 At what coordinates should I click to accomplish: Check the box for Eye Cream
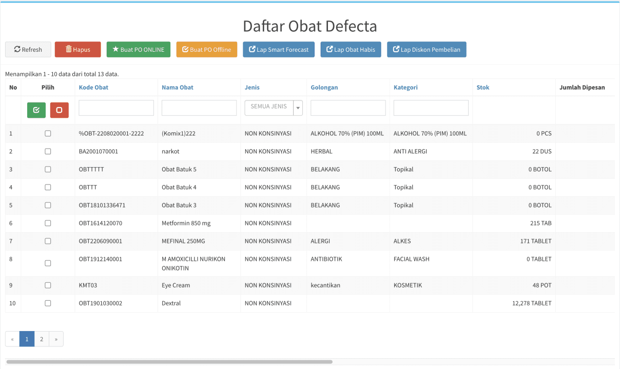[x=48, y=285]
